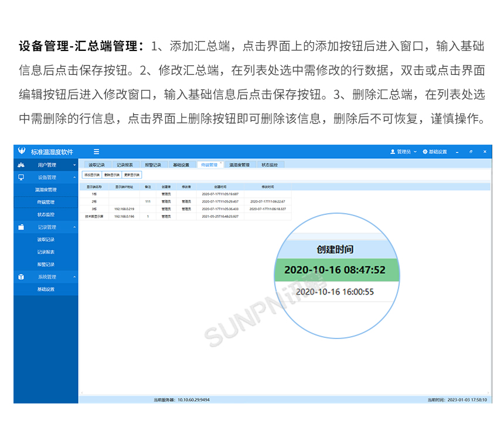This screenshot has width=504, height=438.
Task: Click the 删除显示端 button
Action: pyautogui.click(x=112, y=174)
